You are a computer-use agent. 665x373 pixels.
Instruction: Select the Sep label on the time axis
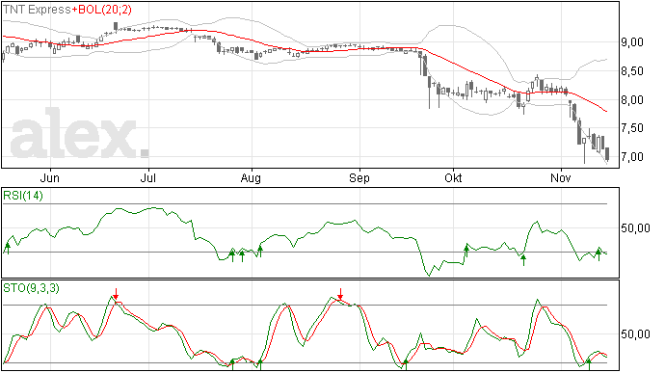tap(359, 178)
